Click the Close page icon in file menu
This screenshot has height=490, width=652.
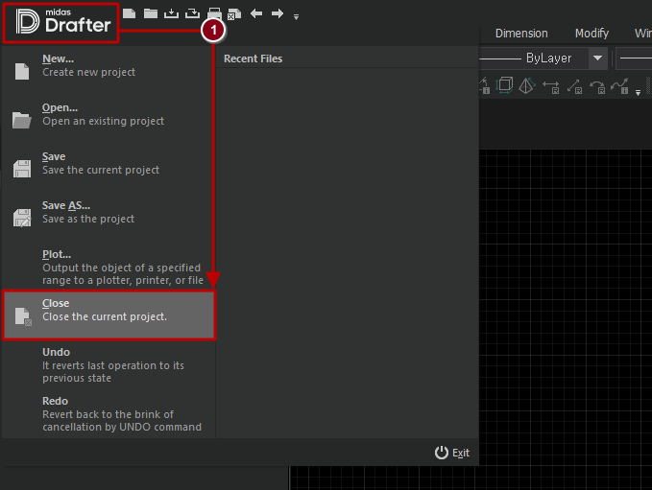tap(23, 316)
